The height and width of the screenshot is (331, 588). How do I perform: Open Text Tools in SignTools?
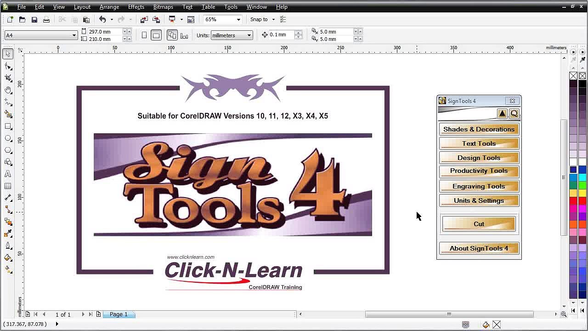tap(479, 143)
